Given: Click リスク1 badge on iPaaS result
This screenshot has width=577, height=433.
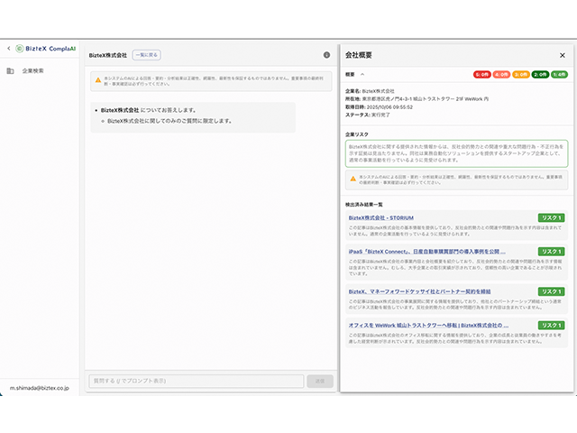Looking at the screenshot, I should pyautogui.click(x=551, y=252).
